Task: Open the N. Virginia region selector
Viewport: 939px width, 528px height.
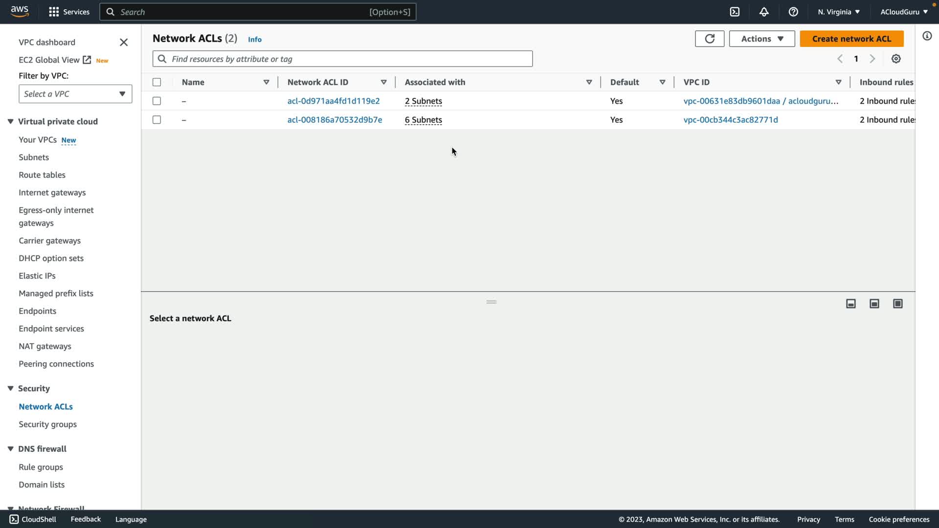Action: coord(838,12)
